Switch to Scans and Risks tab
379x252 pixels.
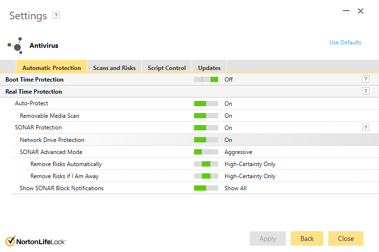pyautogui.click(x=114, y=68)
